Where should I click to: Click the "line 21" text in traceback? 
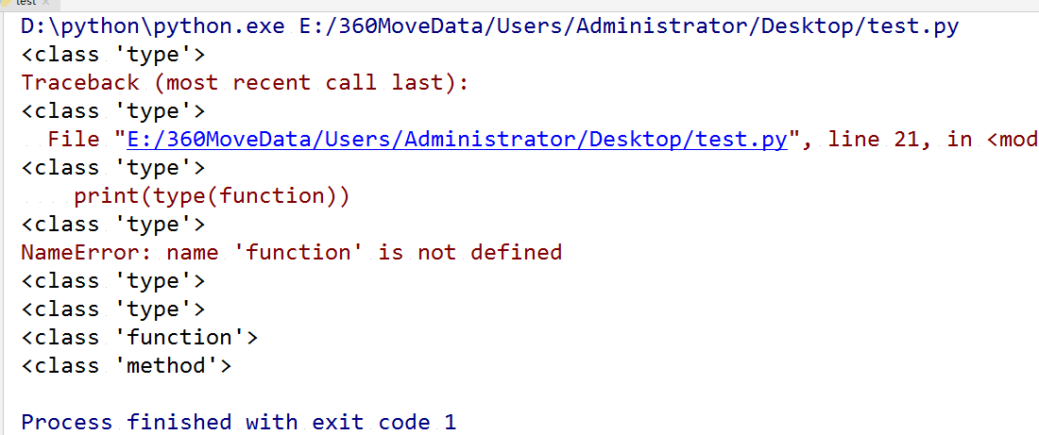874,140
